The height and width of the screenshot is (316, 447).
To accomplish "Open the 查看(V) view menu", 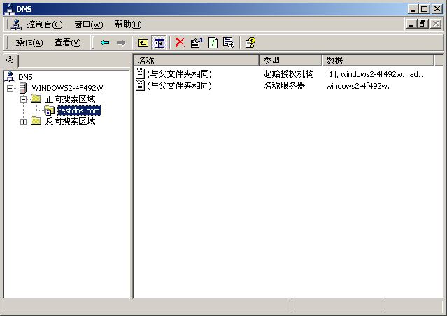I will [67, 43].
